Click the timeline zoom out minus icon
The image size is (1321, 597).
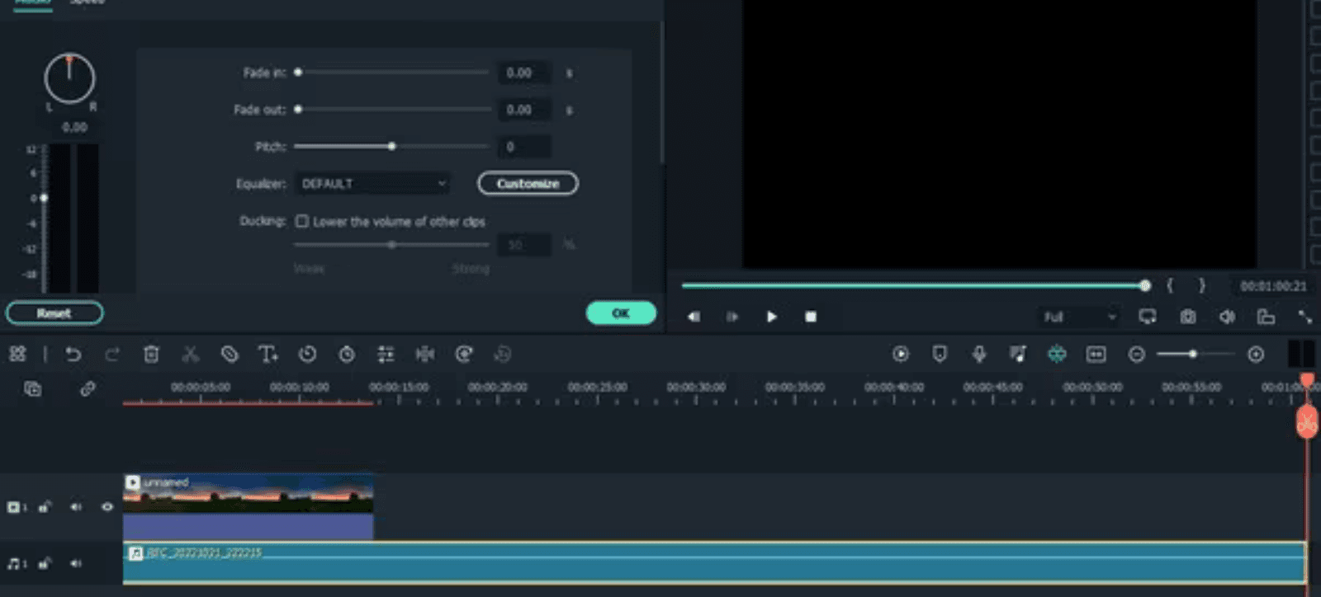(1137, 355)
